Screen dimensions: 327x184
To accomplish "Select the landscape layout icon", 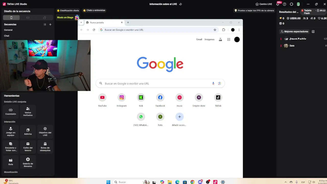I will pyautogui.click(x=28, y=18).
